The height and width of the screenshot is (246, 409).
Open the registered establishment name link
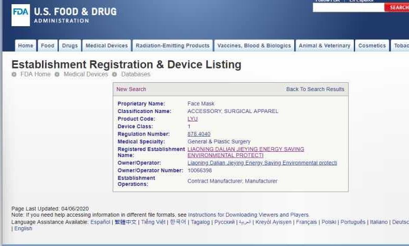coord(246,152)
